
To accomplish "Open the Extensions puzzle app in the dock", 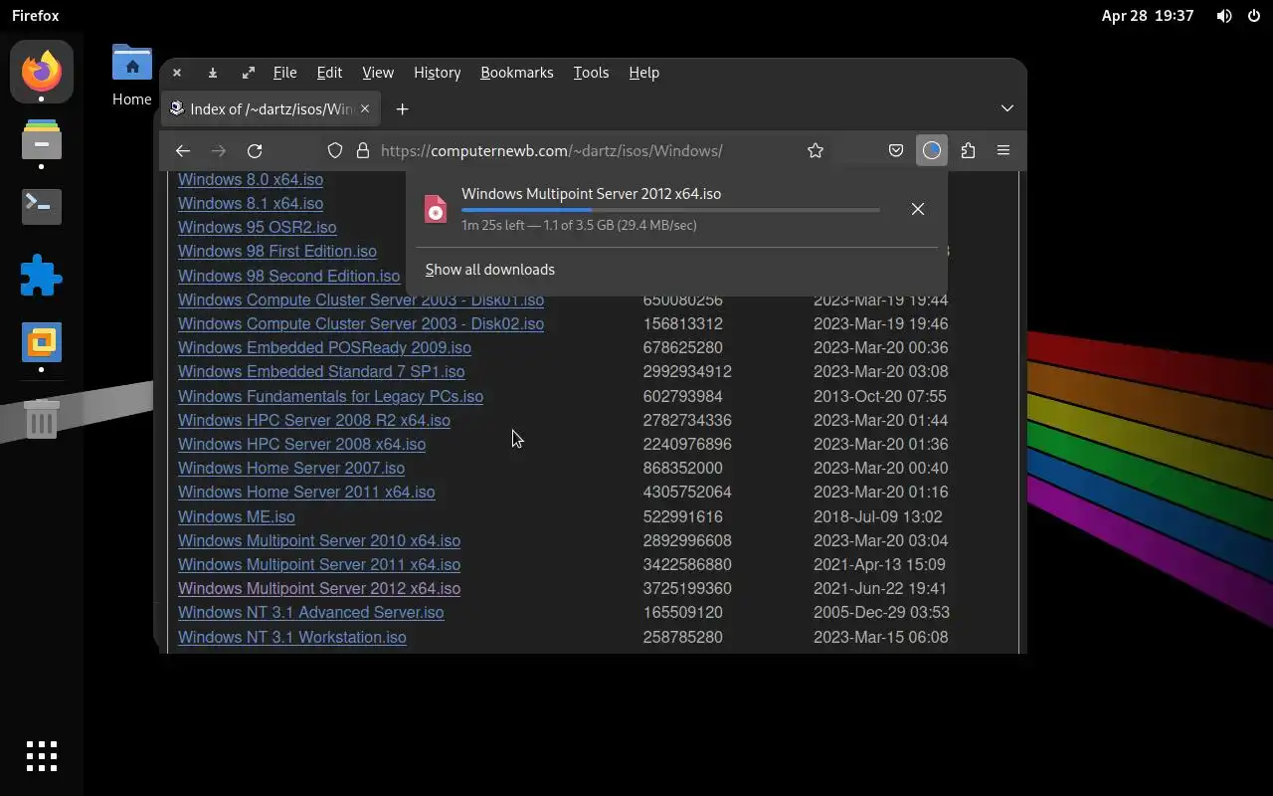I will coord(42,276).
